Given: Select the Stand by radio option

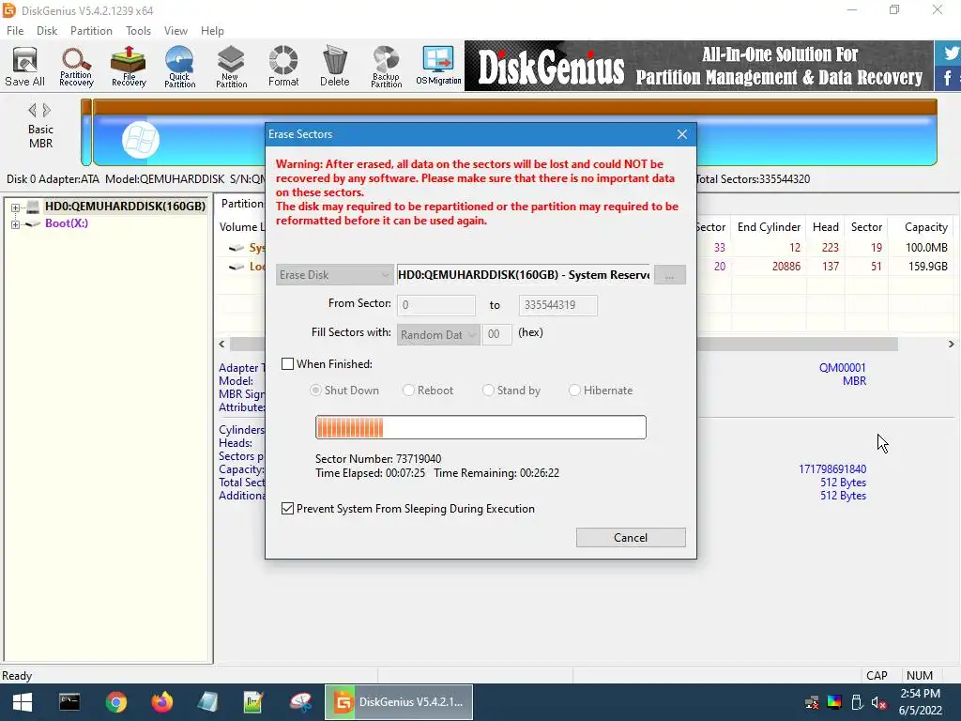Looking at the screenshot, I should [488, 391].
